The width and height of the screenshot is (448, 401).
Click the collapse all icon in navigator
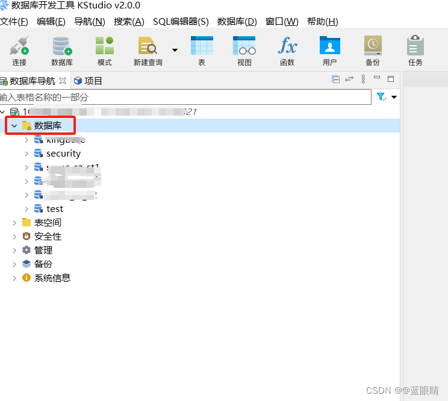(x=336, y=79)
